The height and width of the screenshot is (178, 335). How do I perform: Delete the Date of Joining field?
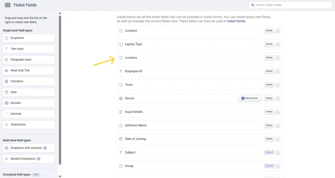[269, 139]
